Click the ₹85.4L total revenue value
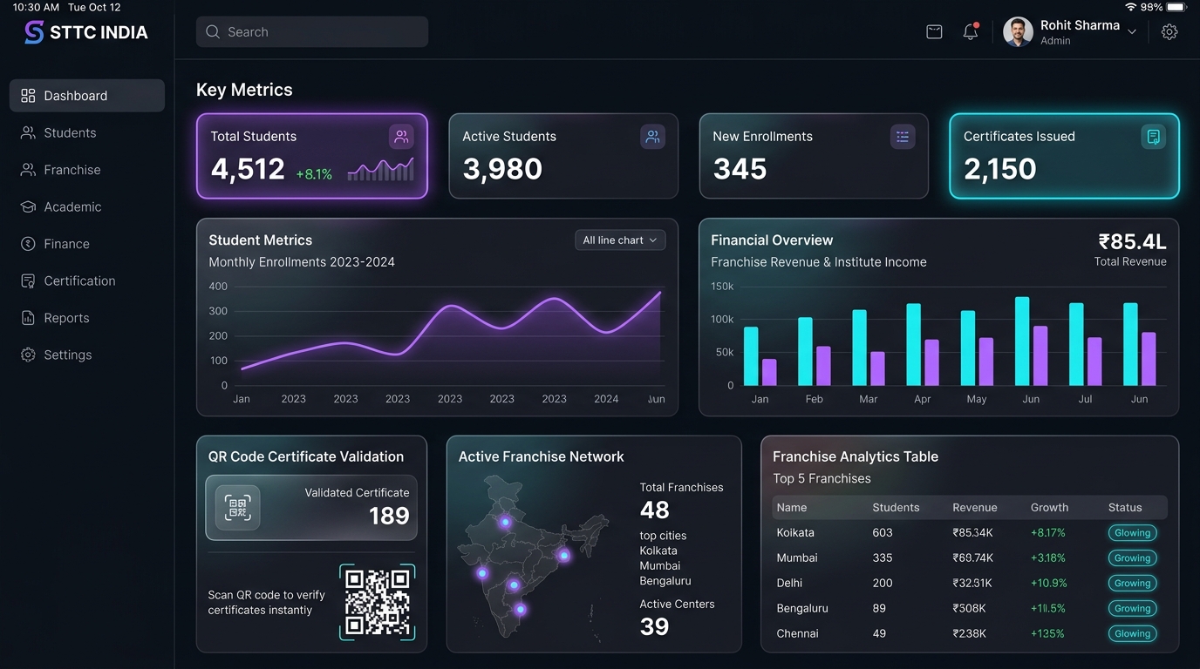1200x669 pixels. [1132, 241]
